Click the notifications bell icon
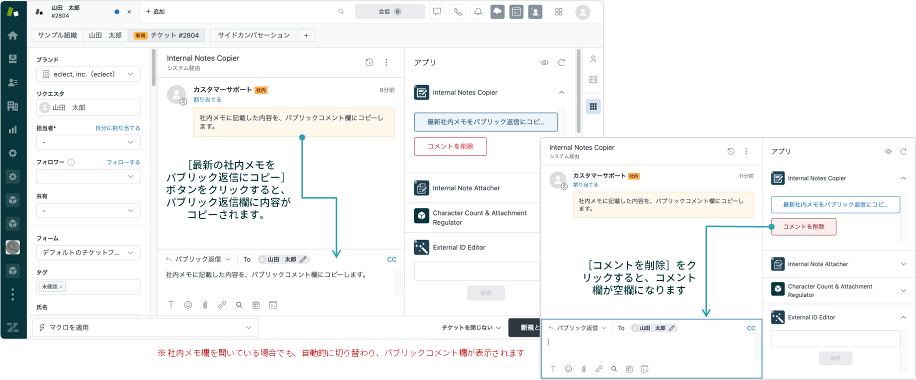The height and width of the screenshot is (380, 916). [478, 11]
